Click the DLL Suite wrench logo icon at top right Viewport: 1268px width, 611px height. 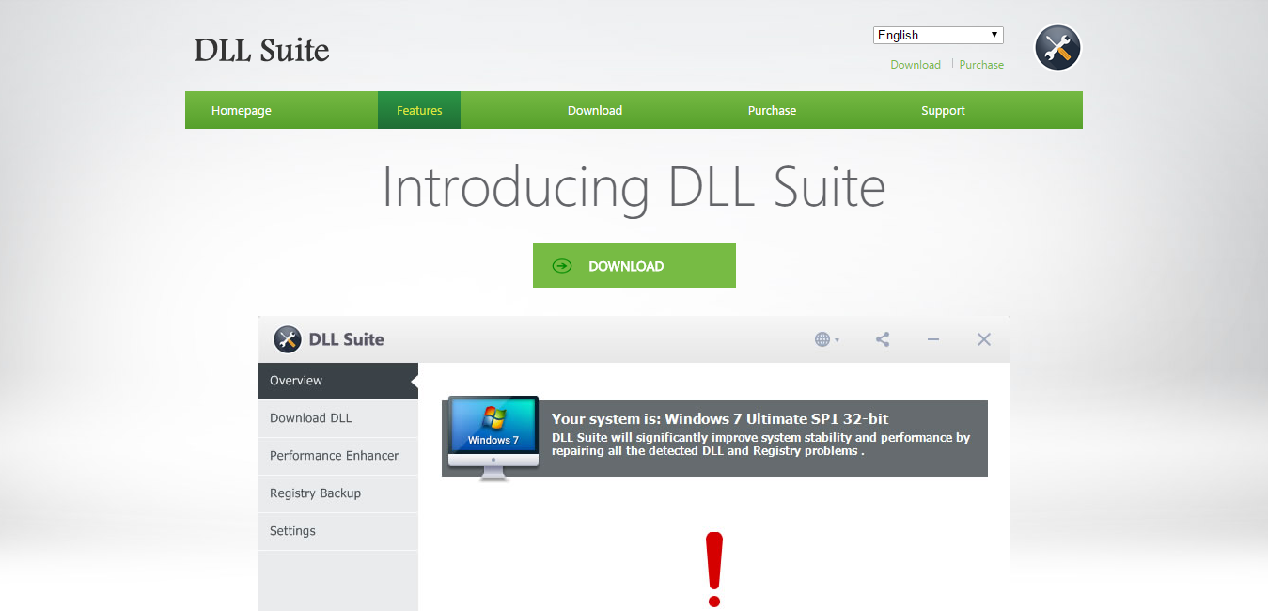1057,47
